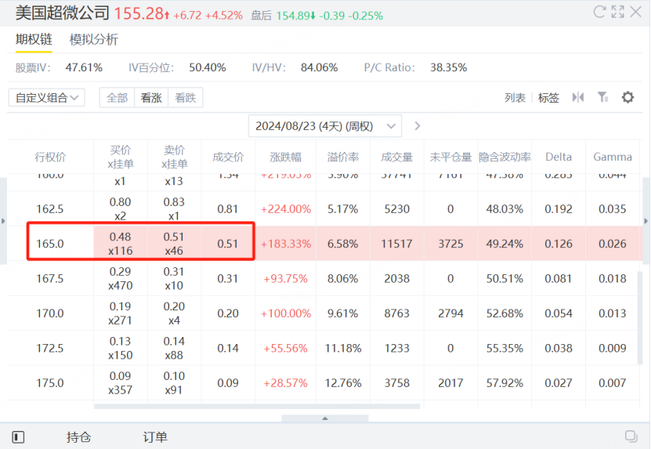This screenshot has height=449, width=651.
Task: Click the stock price 155.28
Action: [139, 13]
